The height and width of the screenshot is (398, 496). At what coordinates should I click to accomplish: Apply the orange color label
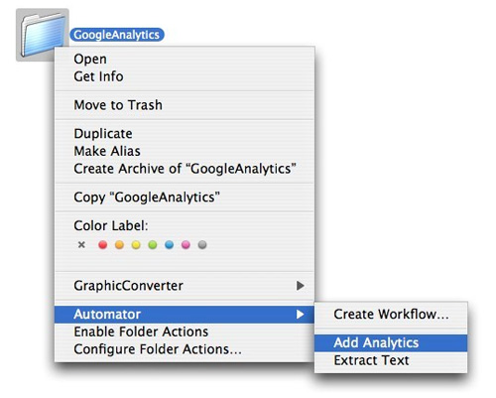[119, 245]
